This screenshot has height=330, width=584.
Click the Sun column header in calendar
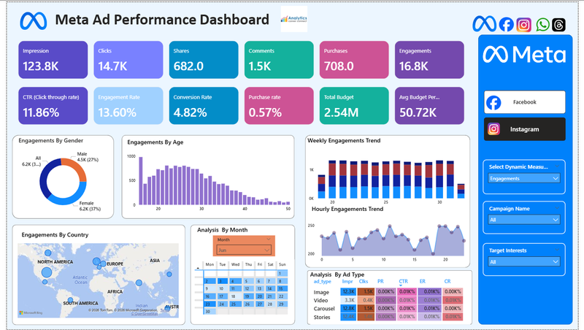[x=283, y=264]
